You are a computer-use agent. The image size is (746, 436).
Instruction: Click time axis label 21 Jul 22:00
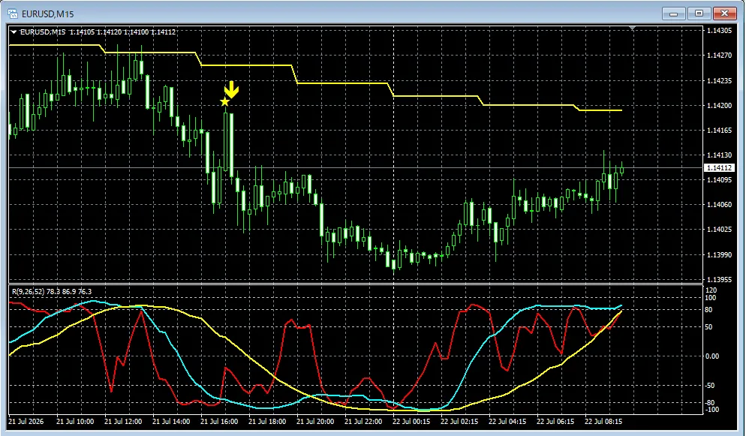(x=363, y=421)
